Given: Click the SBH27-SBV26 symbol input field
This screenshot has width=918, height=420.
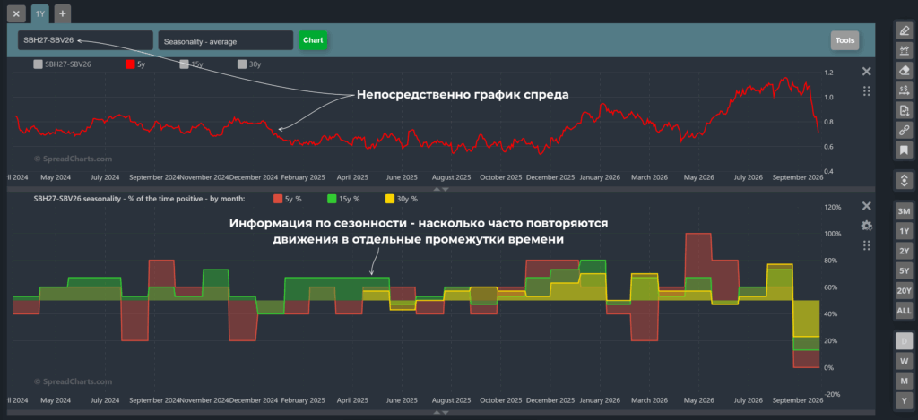Looking at the screenshot, I should point(85,40).
